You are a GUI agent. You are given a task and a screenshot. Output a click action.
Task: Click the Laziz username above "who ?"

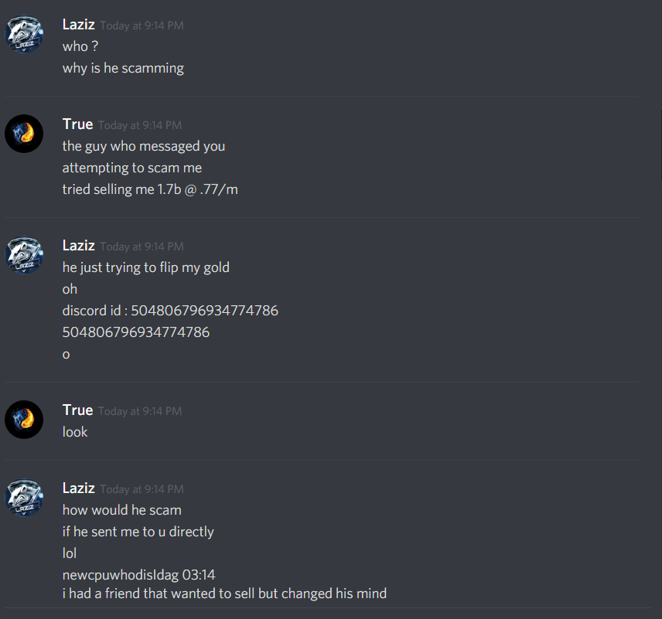point(79,25)
